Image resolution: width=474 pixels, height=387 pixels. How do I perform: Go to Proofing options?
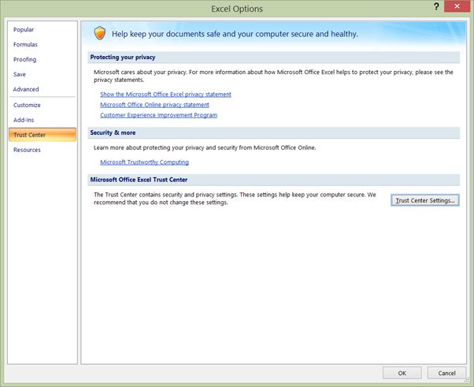tap(24, 59)
